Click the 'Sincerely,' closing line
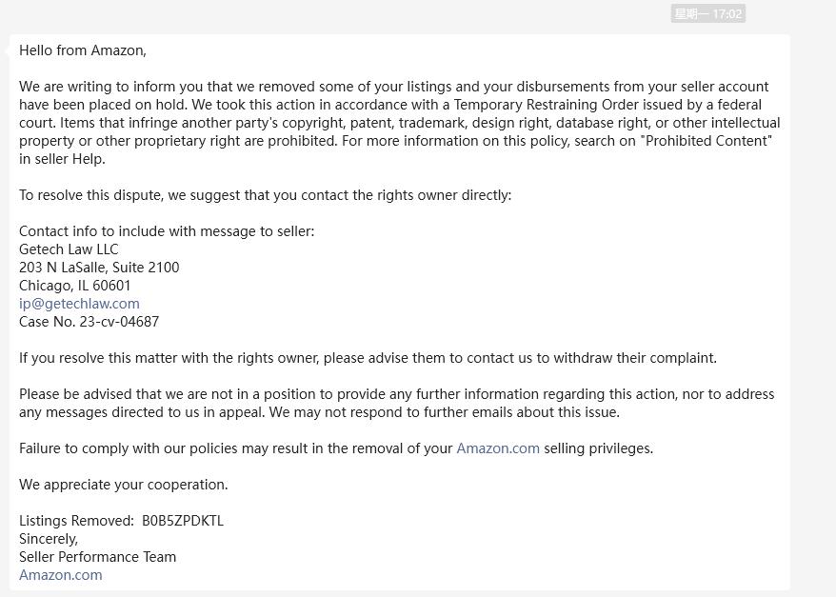The height and width of the screenshot is (597, 836). [49, 539]
